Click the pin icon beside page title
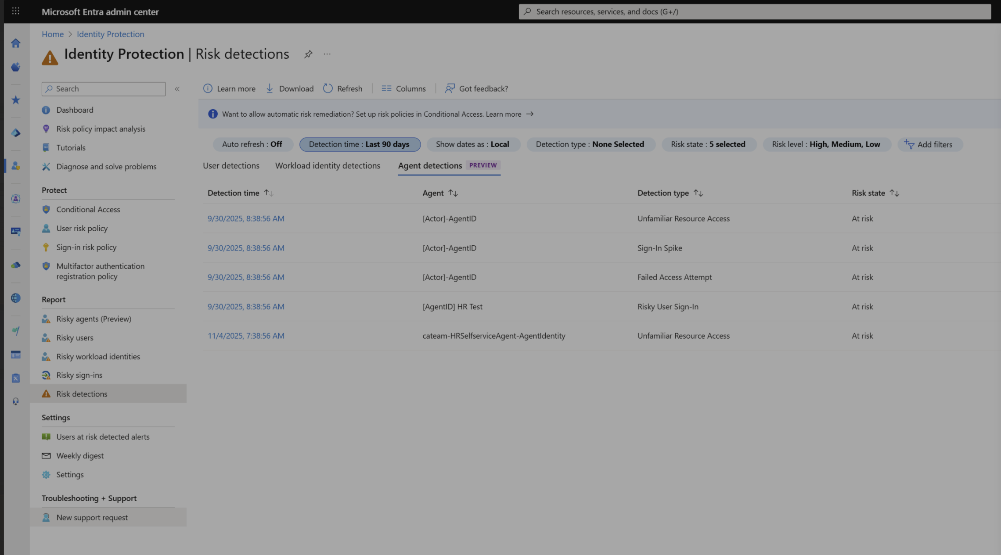The height and width of the screenshot is (555, 1001). (x=308, y=54)
